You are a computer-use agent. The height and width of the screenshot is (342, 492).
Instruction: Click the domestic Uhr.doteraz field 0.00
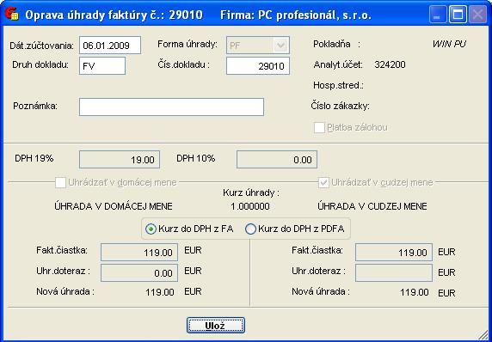pos(139,272)
